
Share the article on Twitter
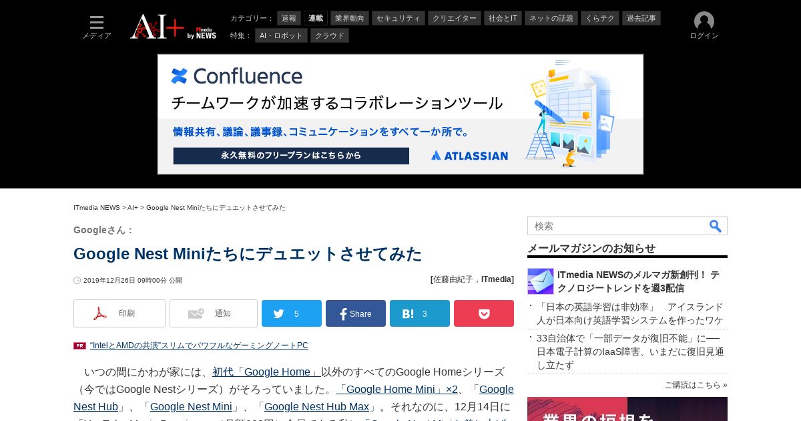(292, 313)
